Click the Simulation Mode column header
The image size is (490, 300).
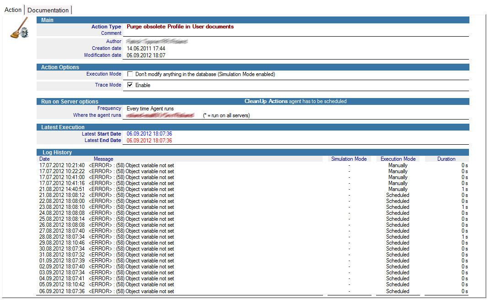[349, 159]
